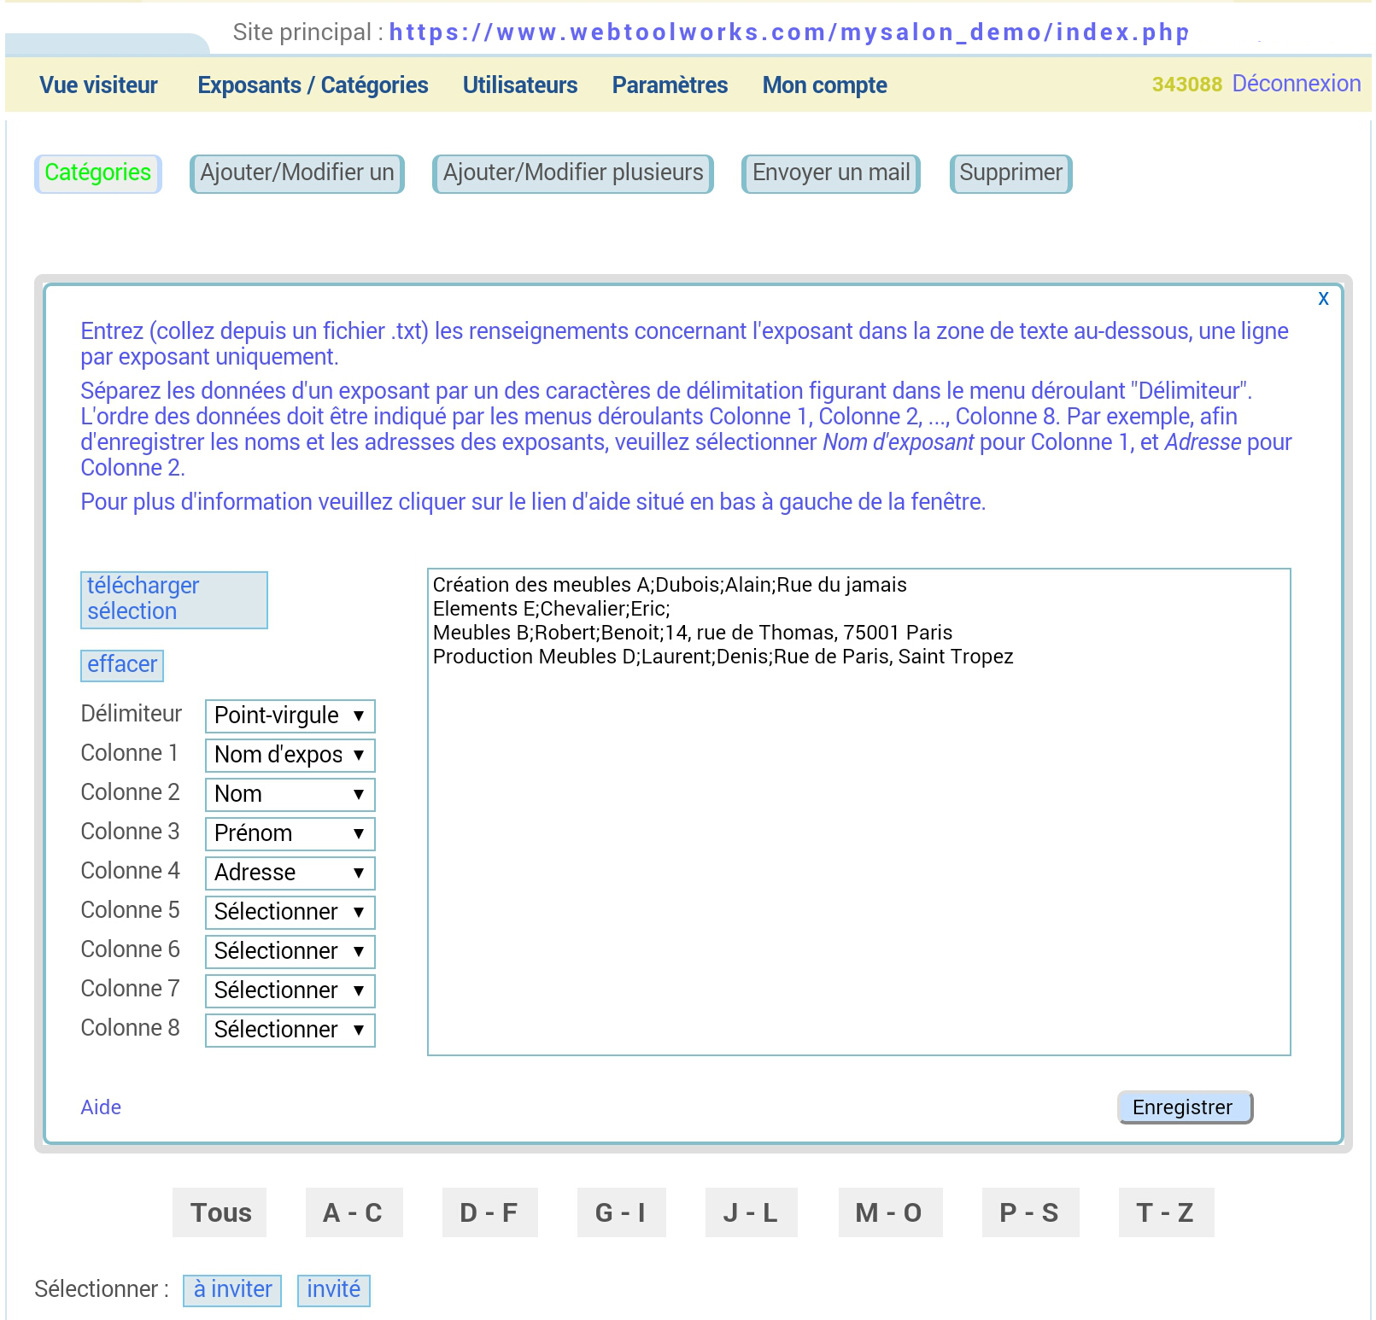Image resolution: width=1376 pixels, height=1320 pixels.
Task: Go to the Paramètres menu
Action: (x=670, y=85)
